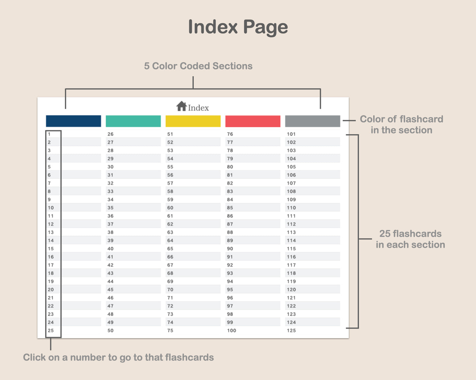Go to flashcard 63
The image size is (476, 380).
pyautogui.click(x=170, y=232)
